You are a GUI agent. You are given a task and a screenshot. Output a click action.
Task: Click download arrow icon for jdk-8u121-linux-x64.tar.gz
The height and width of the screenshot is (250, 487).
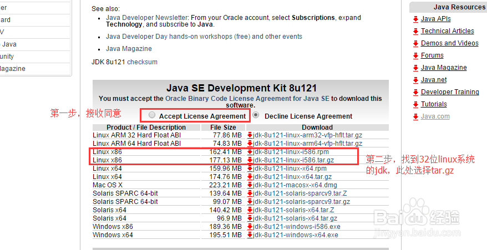coord(250,177)
